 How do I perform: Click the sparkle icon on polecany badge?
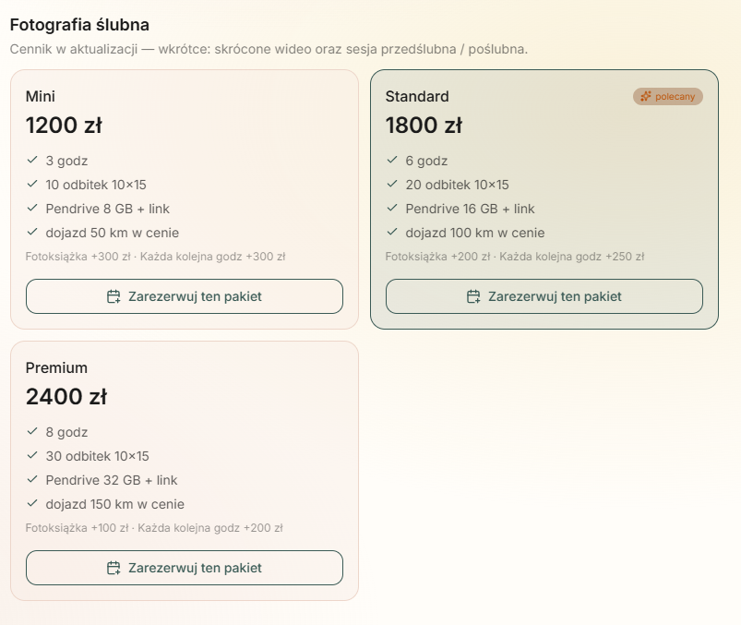(646, 96)
